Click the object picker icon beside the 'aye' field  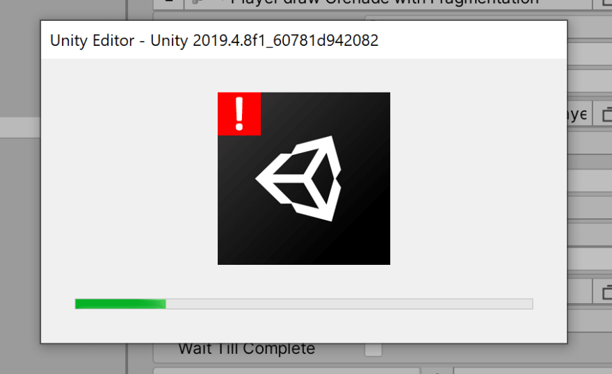point(605,114)
